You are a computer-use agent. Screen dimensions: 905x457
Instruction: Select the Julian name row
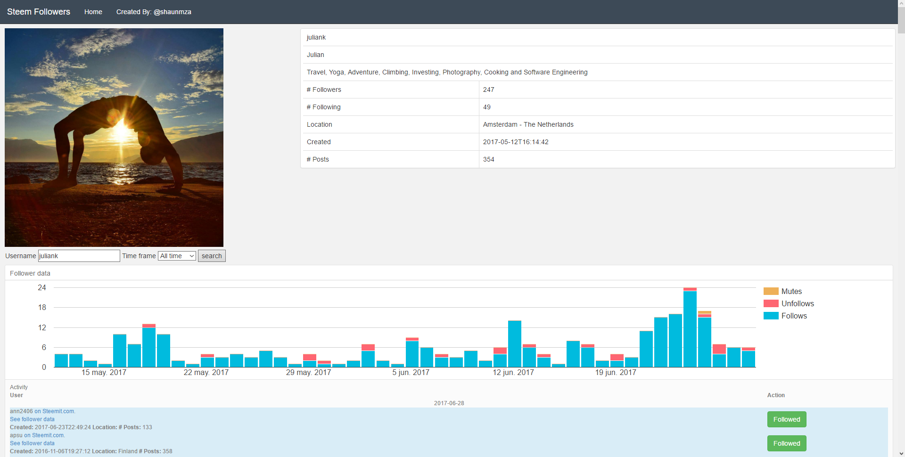[598, 55]
